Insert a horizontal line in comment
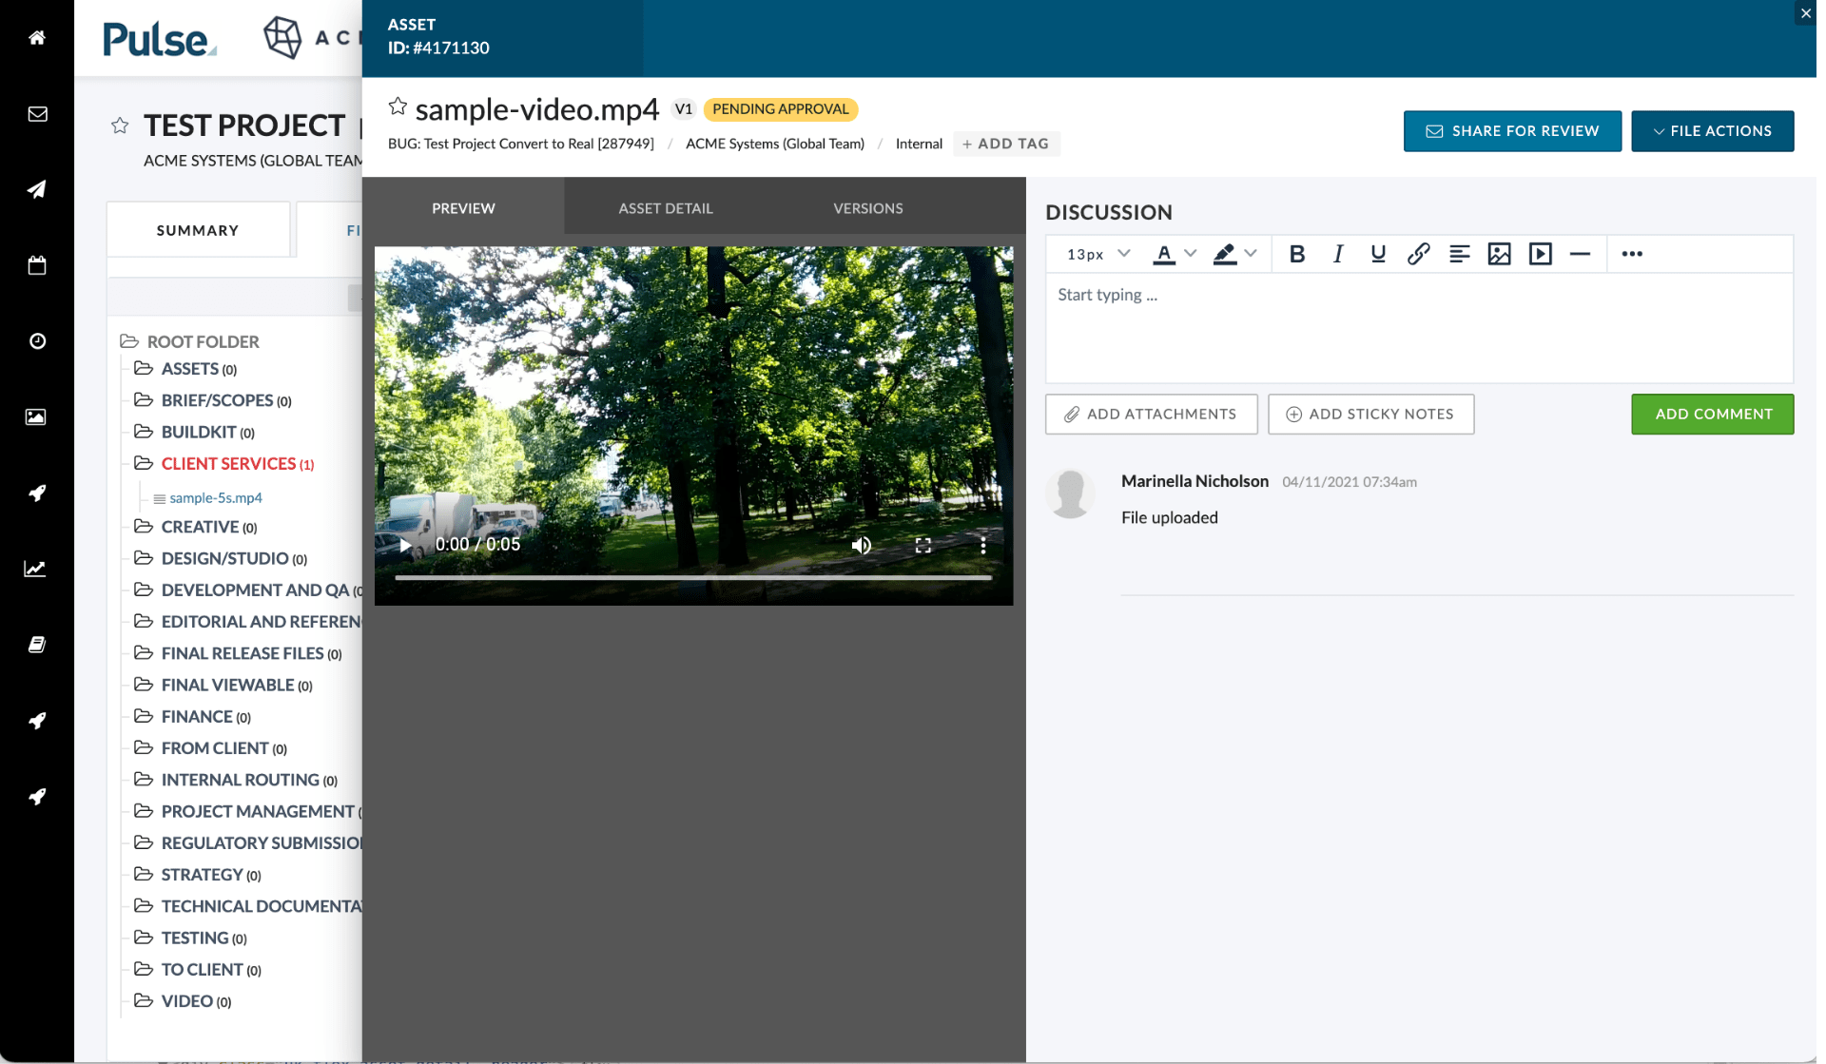 [x=1581, y=254]
